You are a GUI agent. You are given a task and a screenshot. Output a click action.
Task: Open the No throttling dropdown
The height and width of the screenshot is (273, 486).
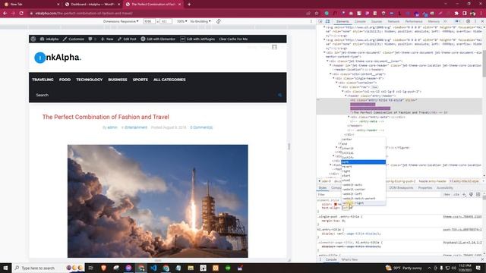pyautogui.click(x=200, y=21)
